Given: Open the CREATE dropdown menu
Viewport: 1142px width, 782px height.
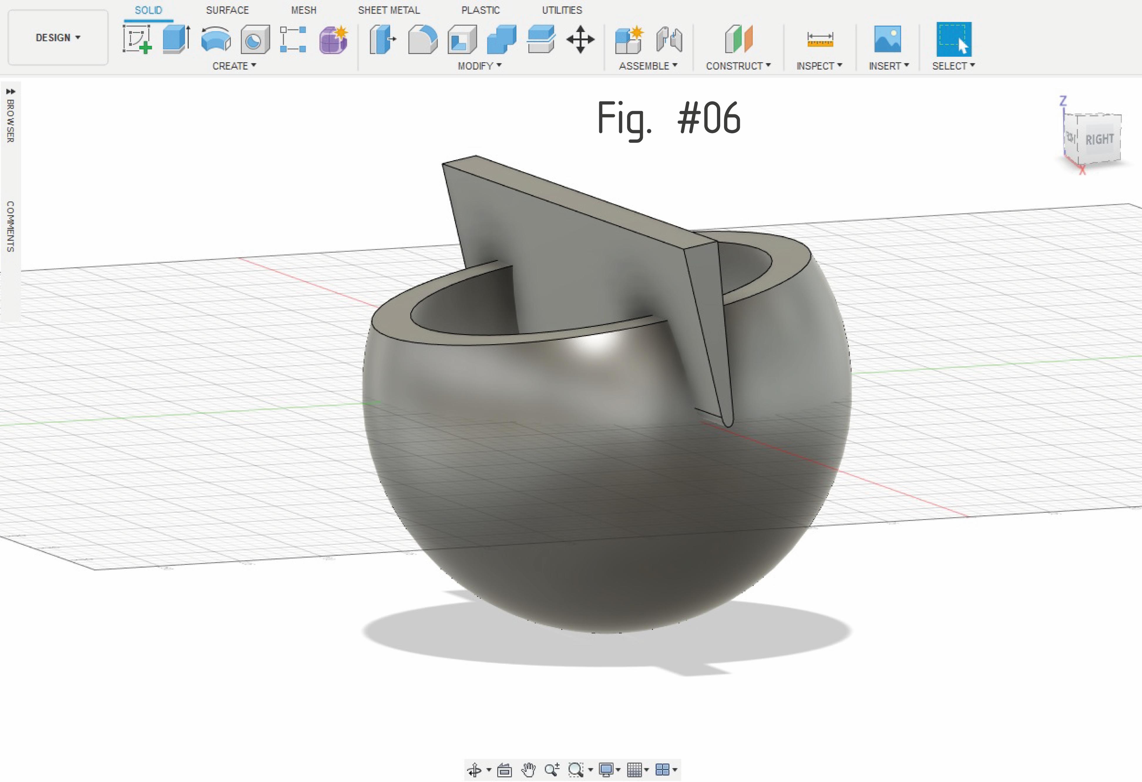Looking at the screenshot, I should click(x=234, y=66).
